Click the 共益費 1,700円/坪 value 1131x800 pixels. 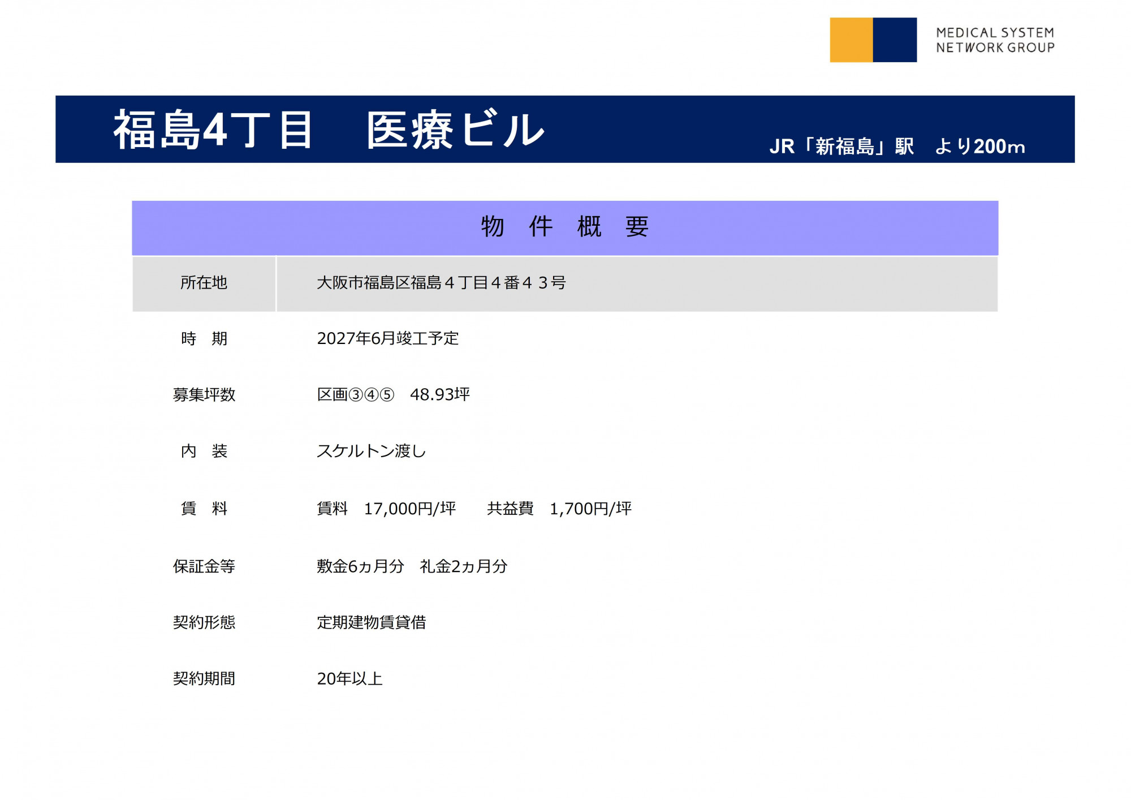pyautogui.click(x=559, y=509)
